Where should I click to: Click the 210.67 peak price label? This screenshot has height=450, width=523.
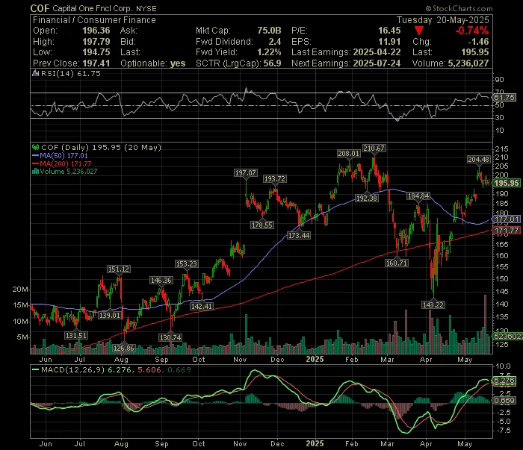pyautogui.click(x=374, y=149)
